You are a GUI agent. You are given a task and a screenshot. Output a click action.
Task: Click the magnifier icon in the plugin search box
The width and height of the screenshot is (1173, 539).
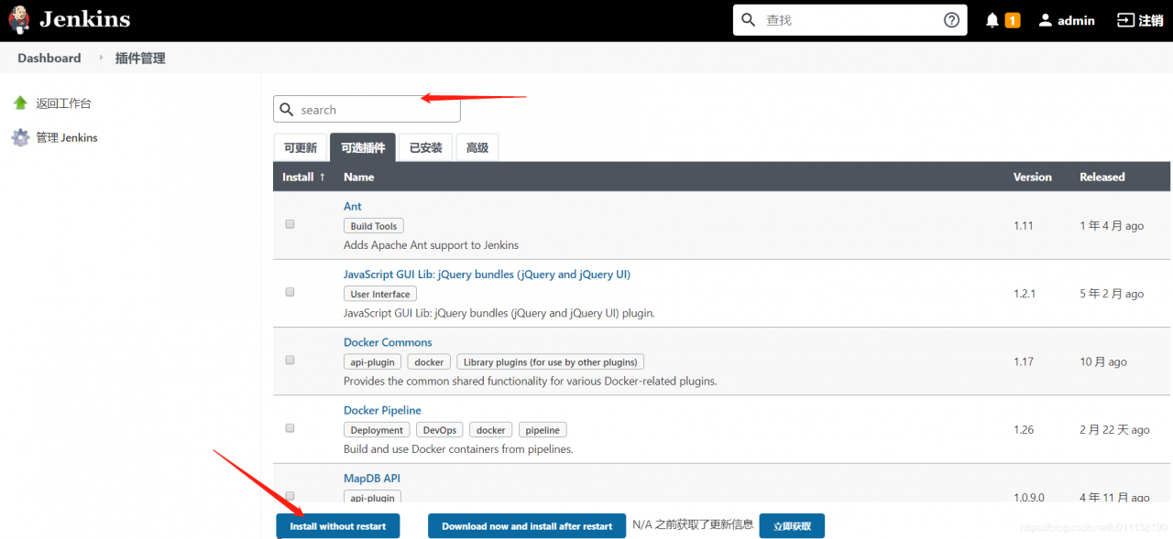coord(287,110)
